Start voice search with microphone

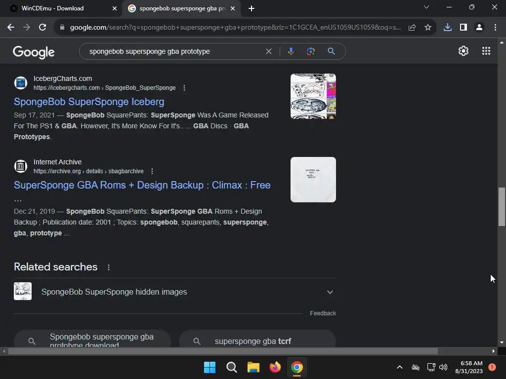coord(291,51)
